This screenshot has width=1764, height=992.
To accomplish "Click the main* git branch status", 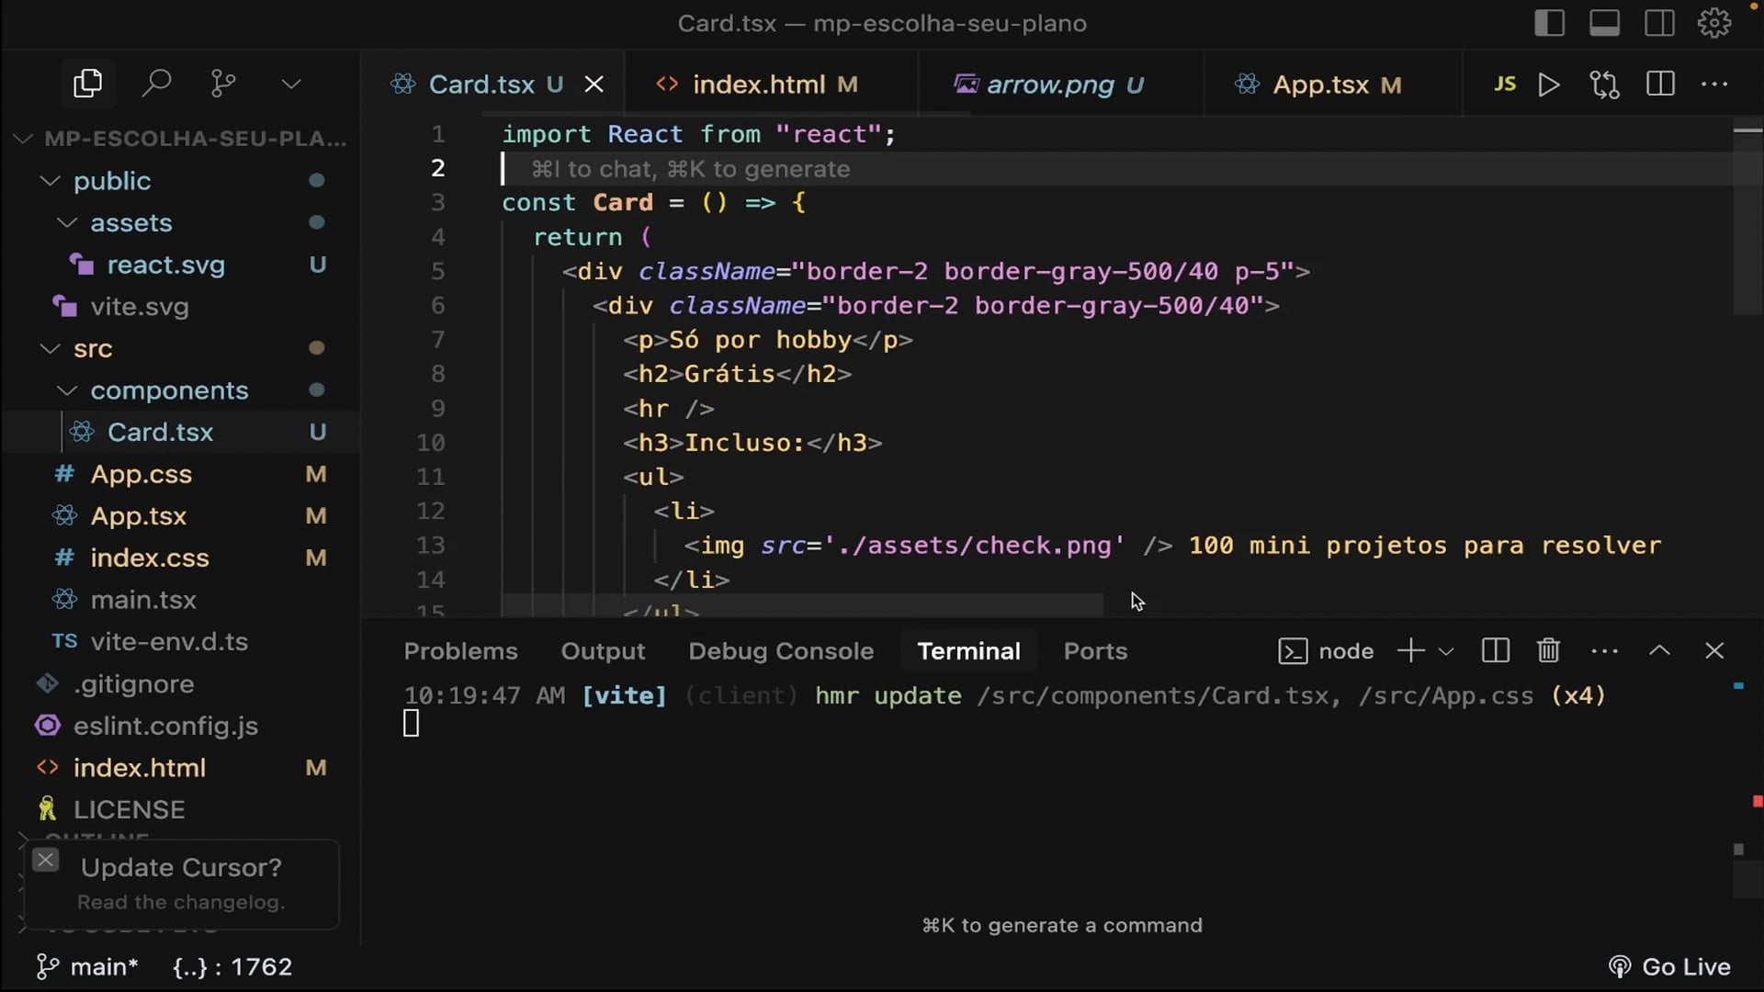I will point(86,967).
